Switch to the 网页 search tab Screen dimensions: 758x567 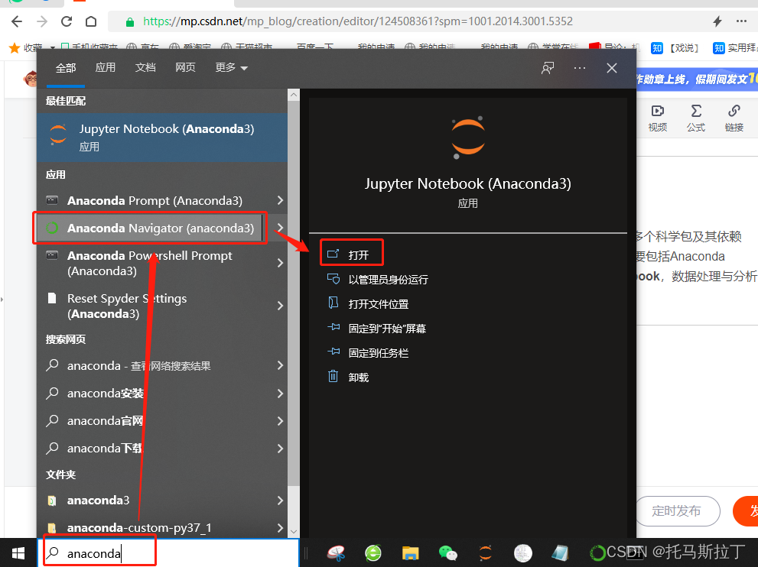tap(186, 67)
